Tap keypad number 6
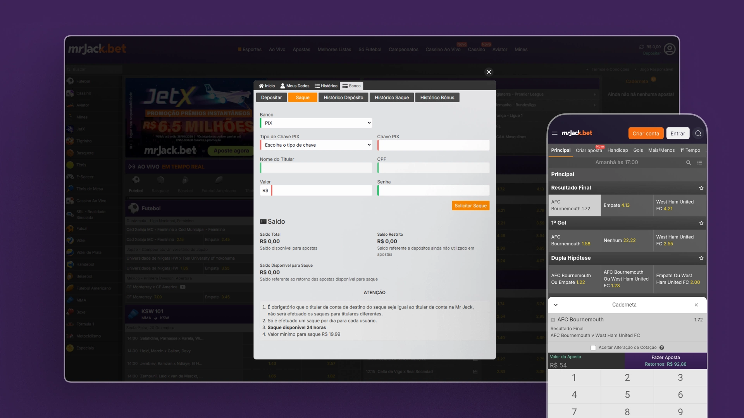Screen dimensions: 744x418 pos(680,395)
